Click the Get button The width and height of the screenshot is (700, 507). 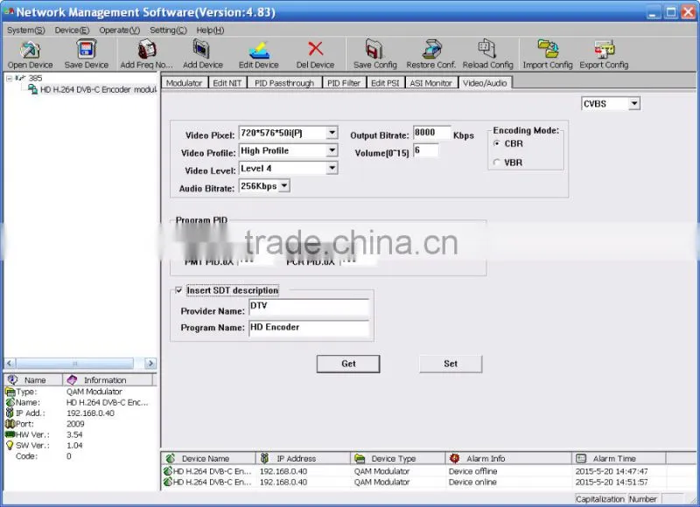(x=348, y=364)
